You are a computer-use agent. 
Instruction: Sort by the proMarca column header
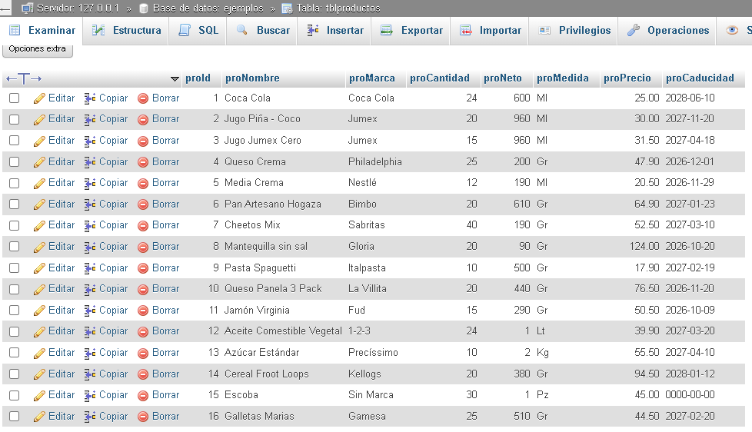(x=371, y=78)
